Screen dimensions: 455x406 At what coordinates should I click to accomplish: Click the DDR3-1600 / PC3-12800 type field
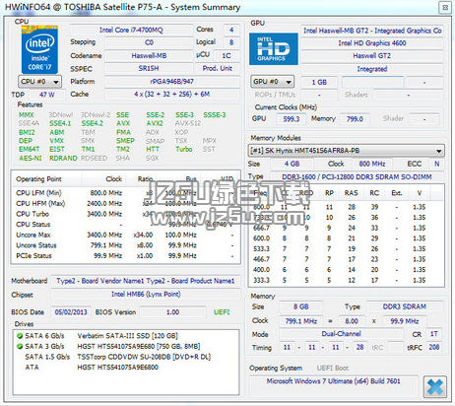click(x=357, y=177)
